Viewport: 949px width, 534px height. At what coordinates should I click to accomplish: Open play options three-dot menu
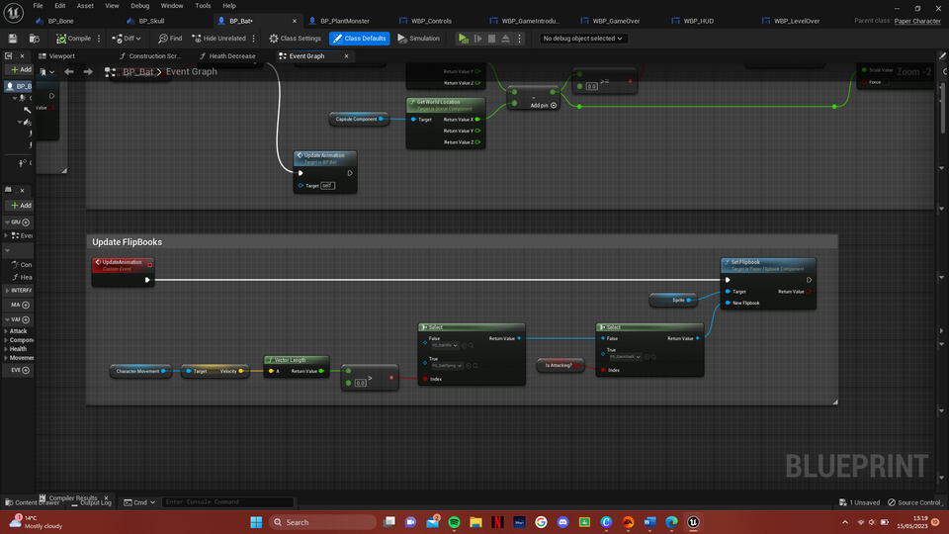[x=519, y=39]
